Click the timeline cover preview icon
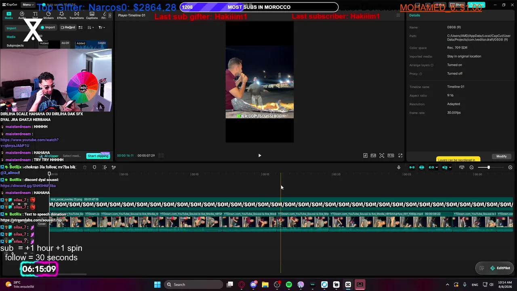Screen dimensions: 517x291 pyautogui.click(x=462, y=167)
